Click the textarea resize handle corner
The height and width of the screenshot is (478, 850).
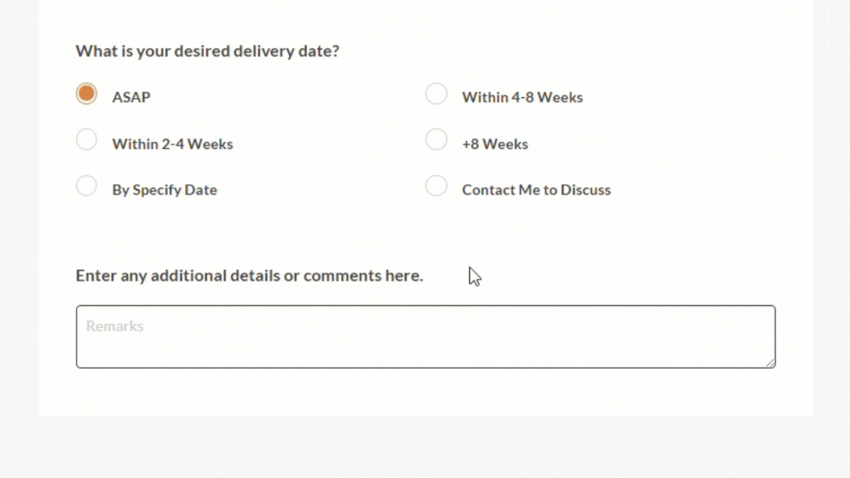[x=770, y=363]
